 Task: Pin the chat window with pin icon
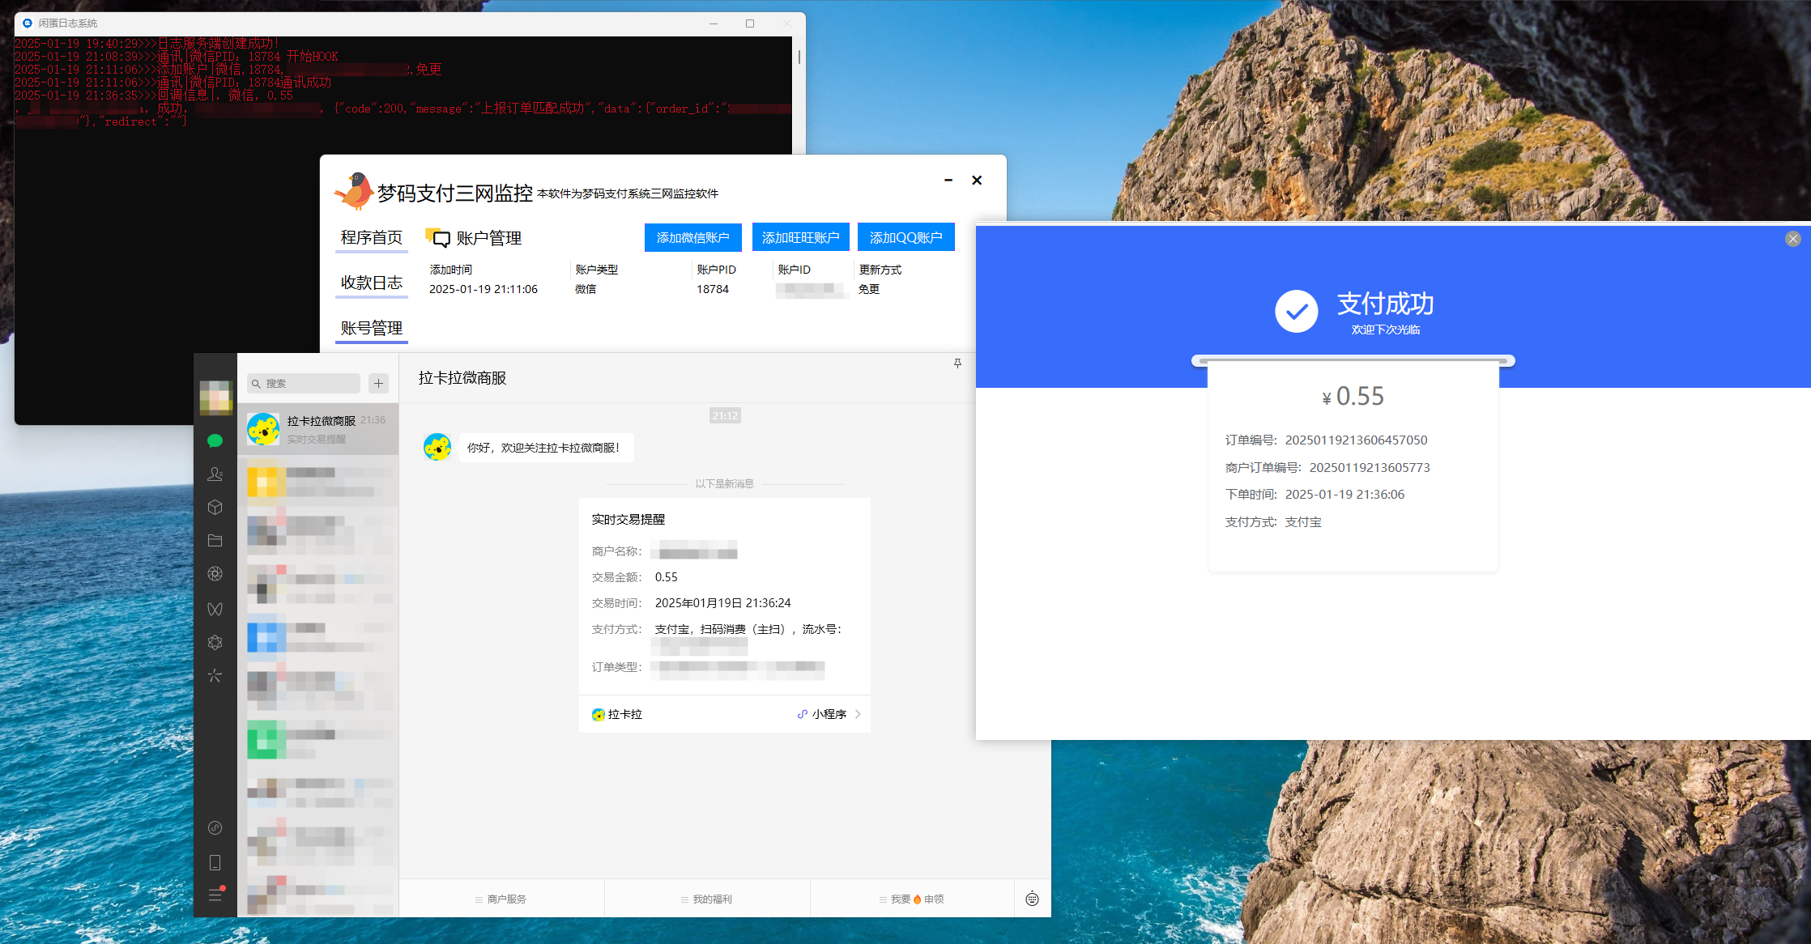(957, 364)
